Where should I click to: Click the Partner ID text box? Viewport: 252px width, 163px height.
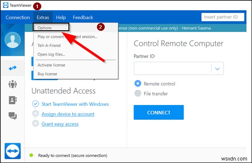click(x=173, y=68)
